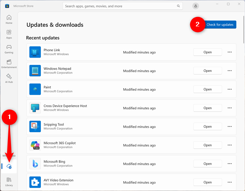Open the Library section

[x=9, y=182]
